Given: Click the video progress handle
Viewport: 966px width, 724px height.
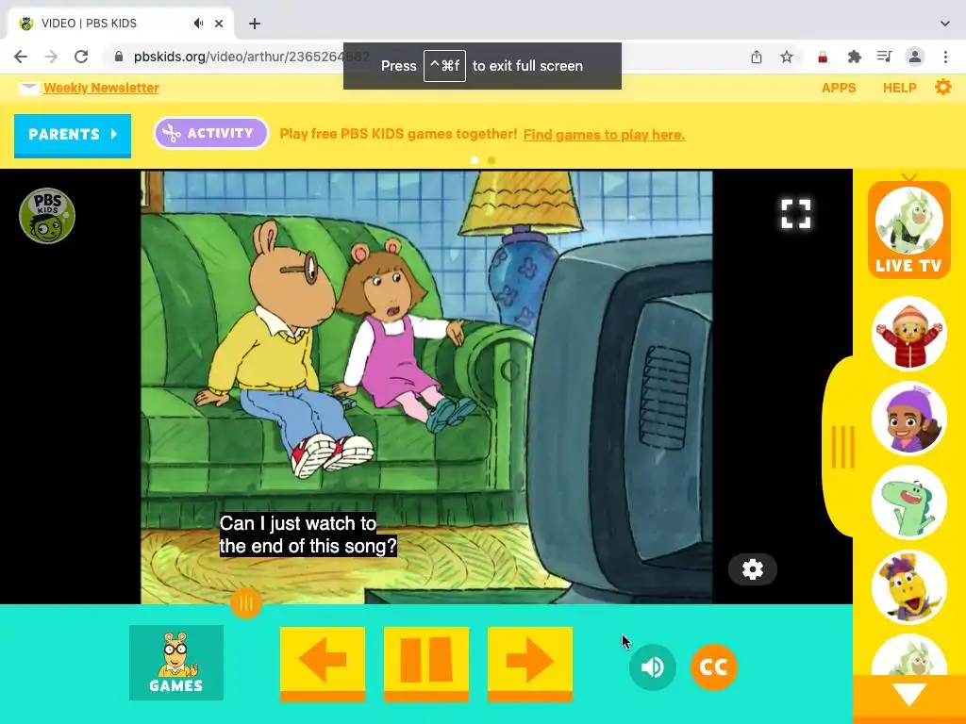Looking at the screenshot, I should tap(246, 603).
